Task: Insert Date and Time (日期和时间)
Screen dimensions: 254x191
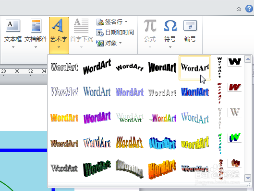Action: click(x=115, y=33)
